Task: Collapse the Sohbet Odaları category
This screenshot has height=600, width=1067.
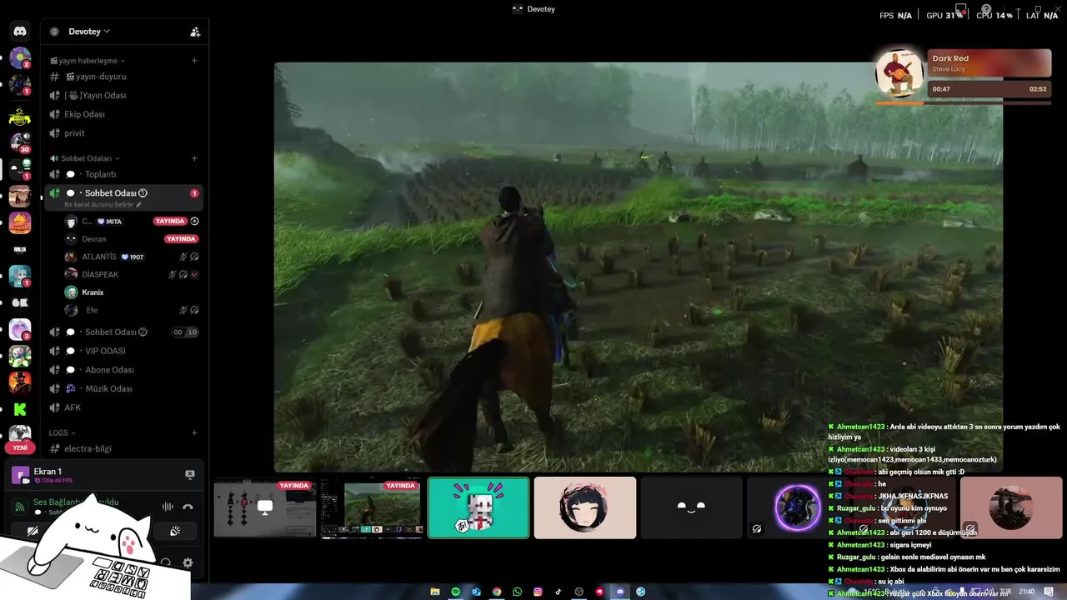Action: [x=85, y=158]
